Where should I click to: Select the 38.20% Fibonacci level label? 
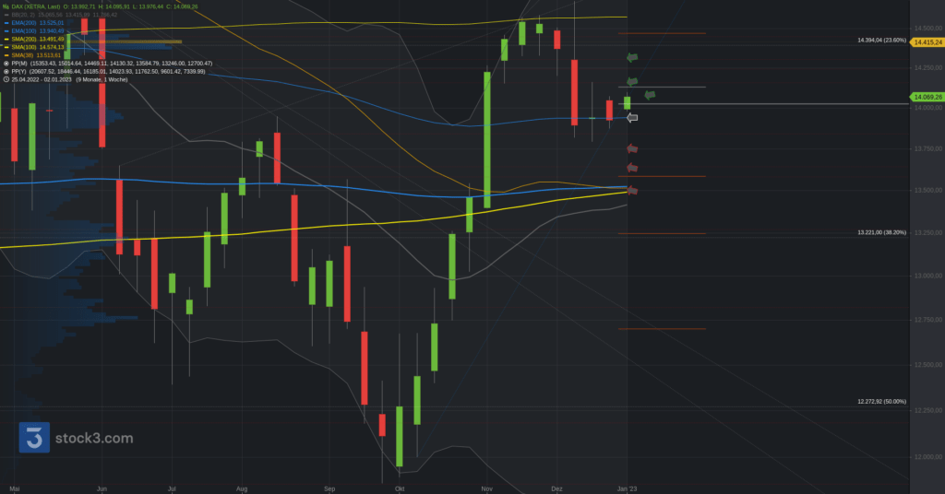pyautogui.click(x=880, y=232)
